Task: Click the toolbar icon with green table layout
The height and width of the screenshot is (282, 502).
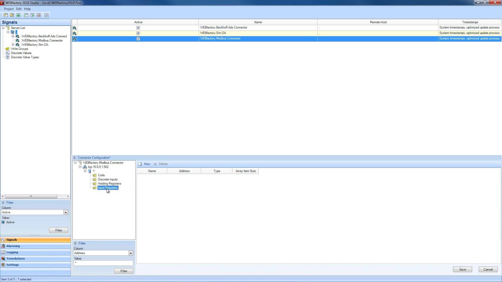Action: [26, 15]
